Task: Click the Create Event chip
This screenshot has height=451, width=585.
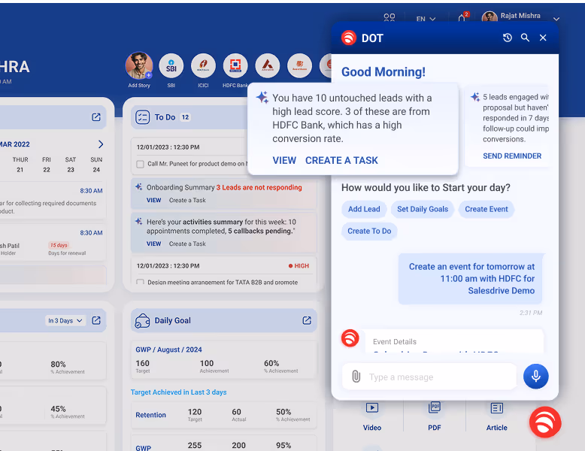Action: coord(486,209)
